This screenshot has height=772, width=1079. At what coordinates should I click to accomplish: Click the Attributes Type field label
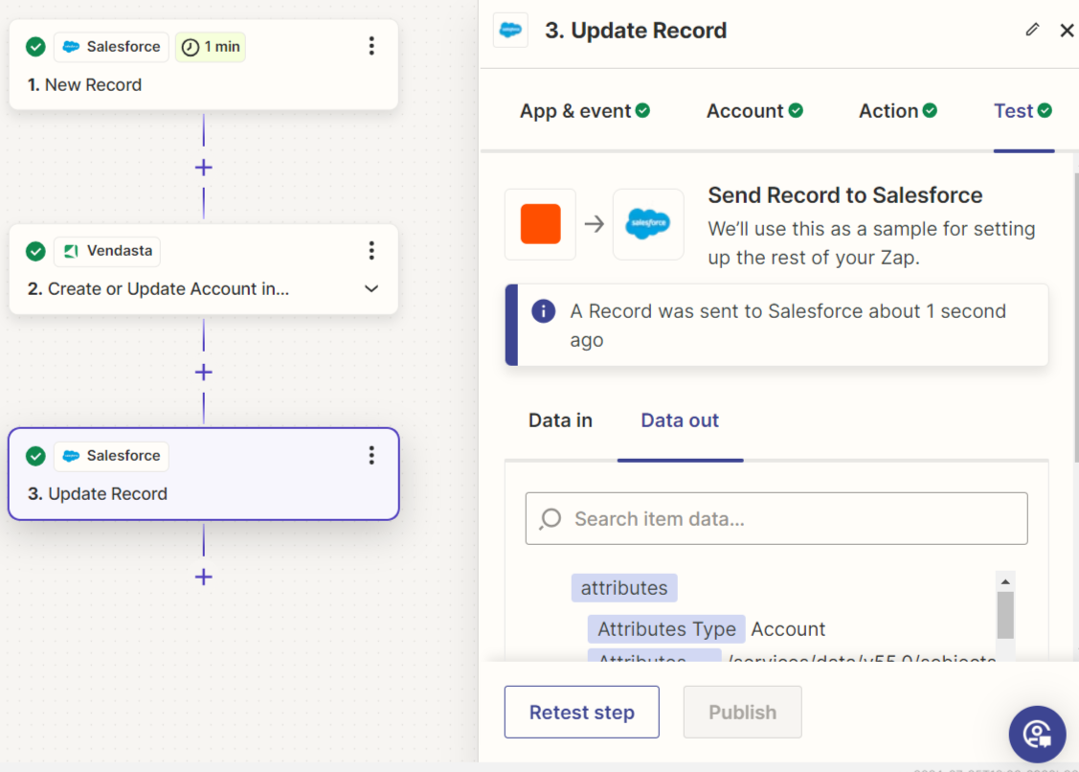[666, 628]
